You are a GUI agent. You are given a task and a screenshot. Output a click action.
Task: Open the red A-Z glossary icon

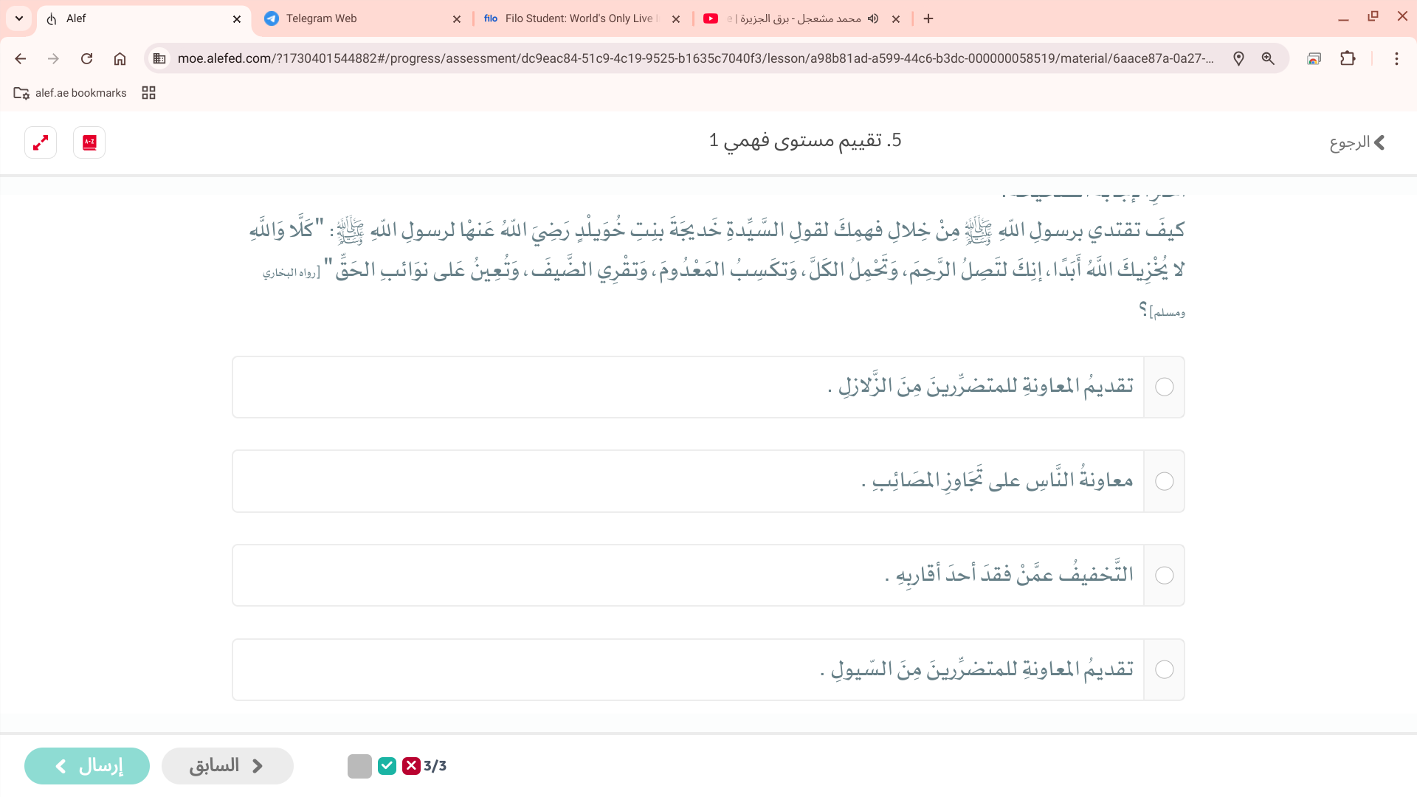pos(89,142)
